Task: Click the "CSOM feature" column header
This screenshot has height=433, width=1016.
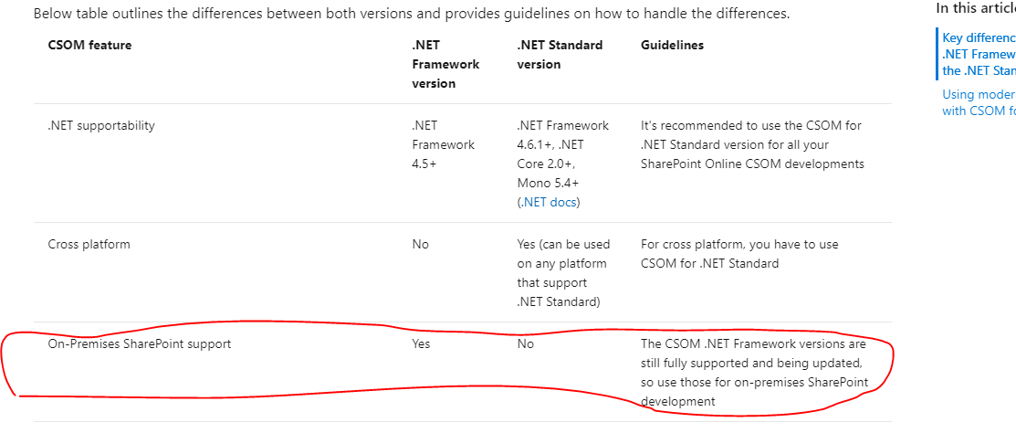Action: (89, 46)
